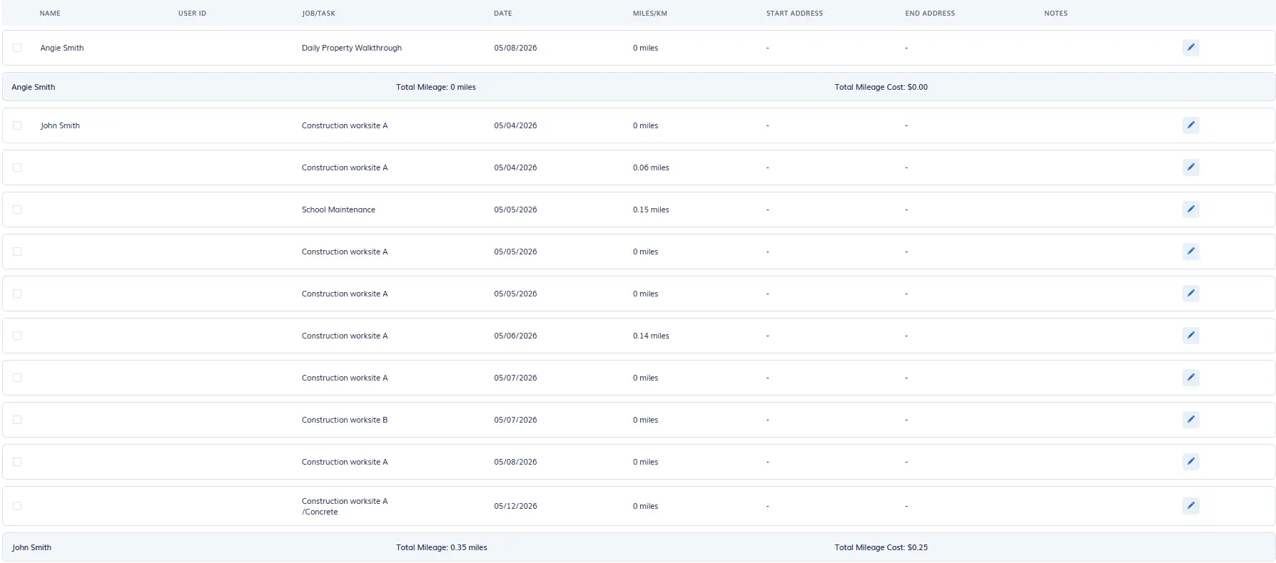Click date 05/06/2026
The height and width of the screenshot is (563, 1276).
[515, 336]
